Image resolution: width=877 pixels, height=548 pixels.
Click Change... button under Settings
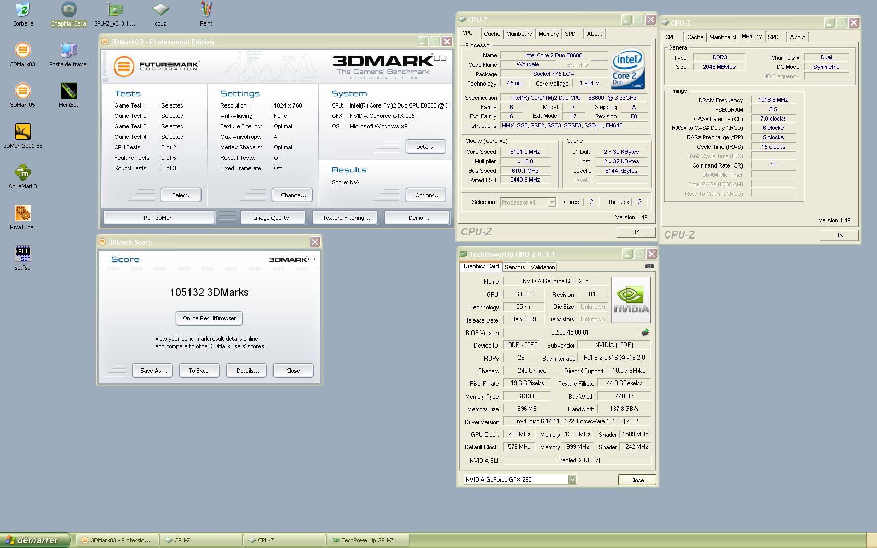293,195
